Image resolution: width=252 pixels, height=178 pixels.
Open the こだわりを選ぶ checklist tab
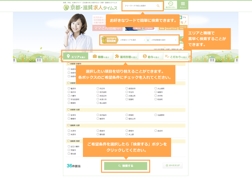coord(176,56)
